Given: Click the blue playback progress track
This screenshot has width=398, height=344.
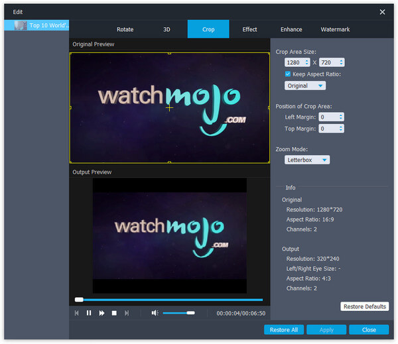Looking at the screenshot, I should [x=173, y=300].
